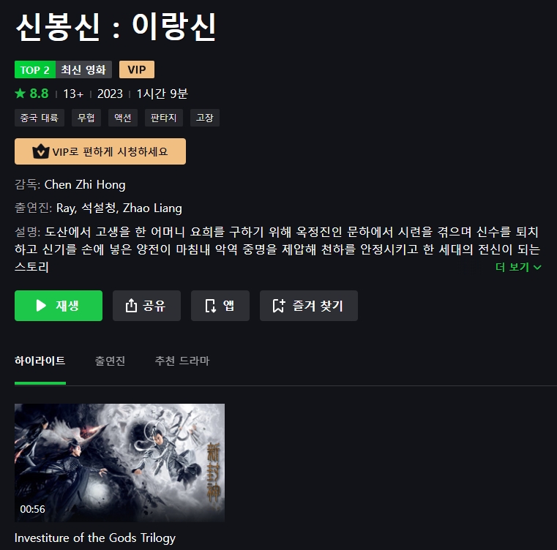Image resolution: width=557 pixels, height=550 pixels.
Task: Open the 중국 대륙 genre tag
Action: pos(40,118)
